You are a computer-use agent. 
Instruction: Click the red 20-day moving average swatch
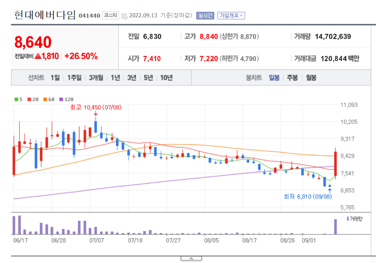click(x=29, y=99)
